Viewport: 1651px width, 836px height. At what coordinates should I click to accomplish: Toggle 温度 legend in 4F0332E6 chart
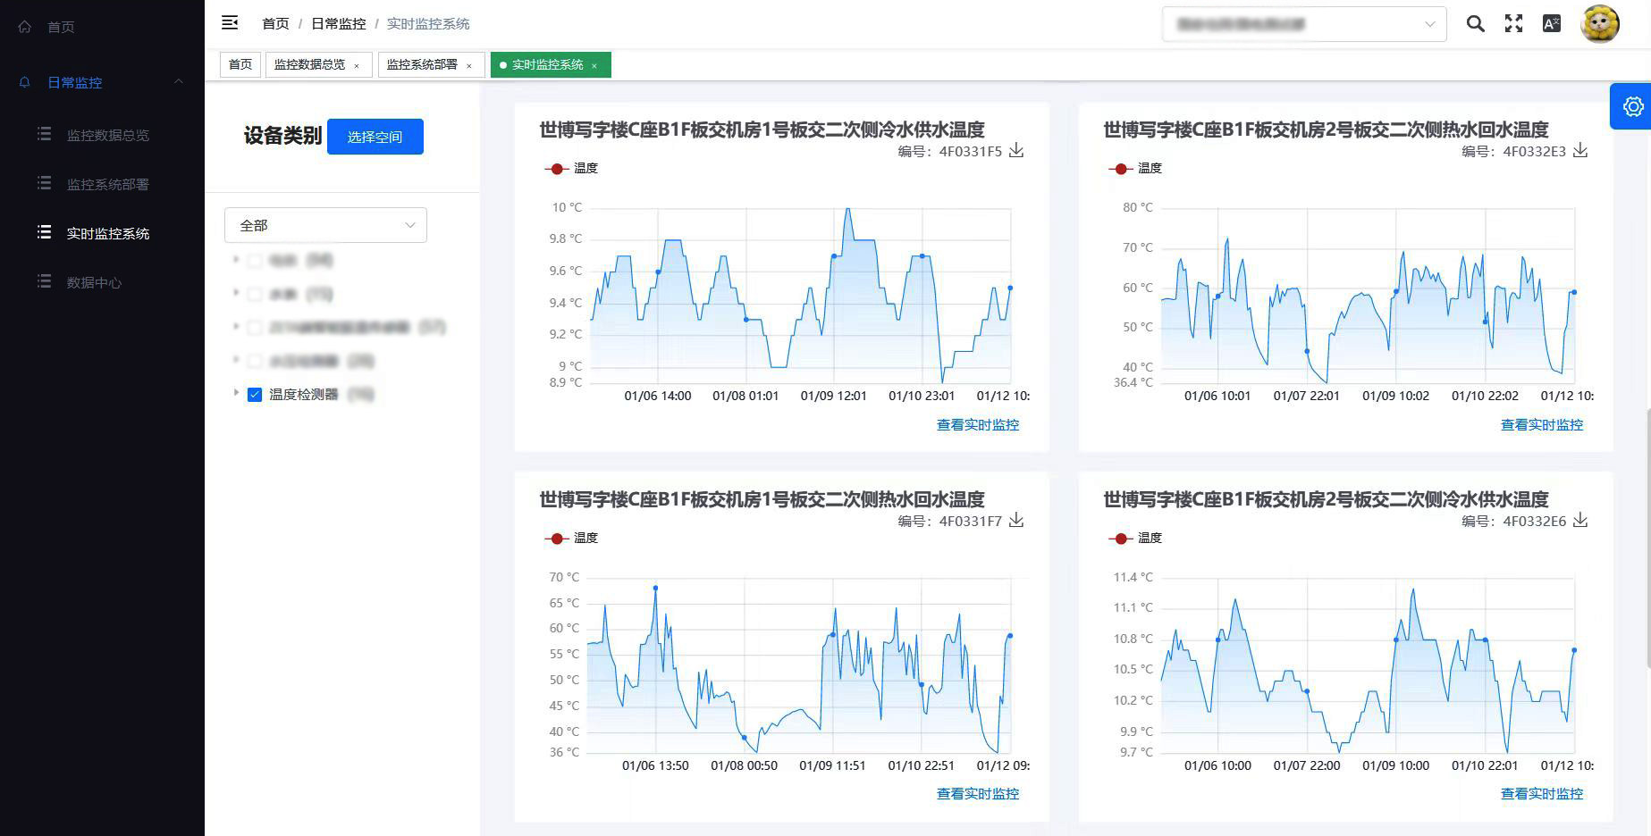1135,538
